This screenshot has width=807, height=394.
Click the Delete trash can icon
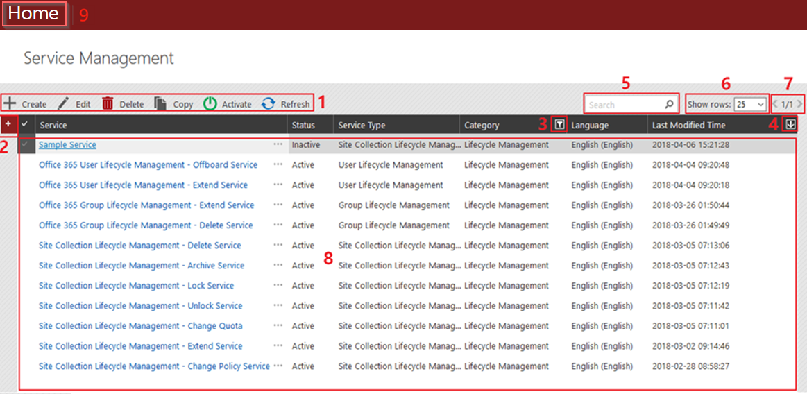pyautogui.click(x=108, y=103)
